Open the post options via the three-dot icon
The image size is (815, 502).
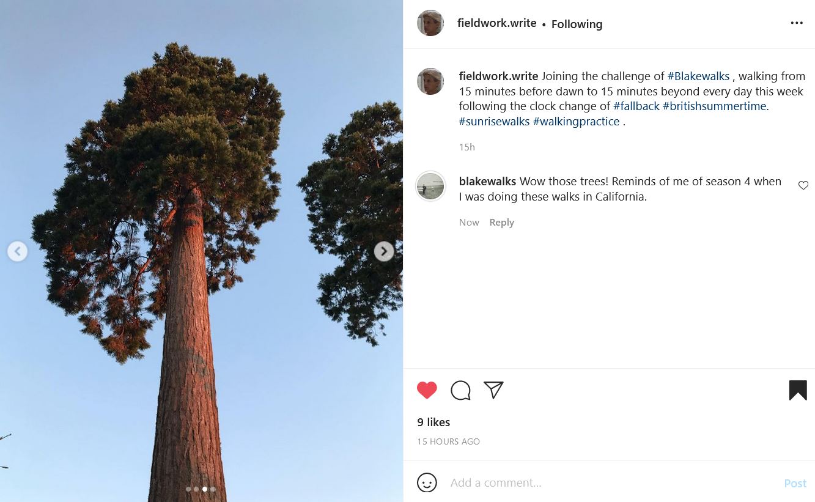[x=797, y=23]
